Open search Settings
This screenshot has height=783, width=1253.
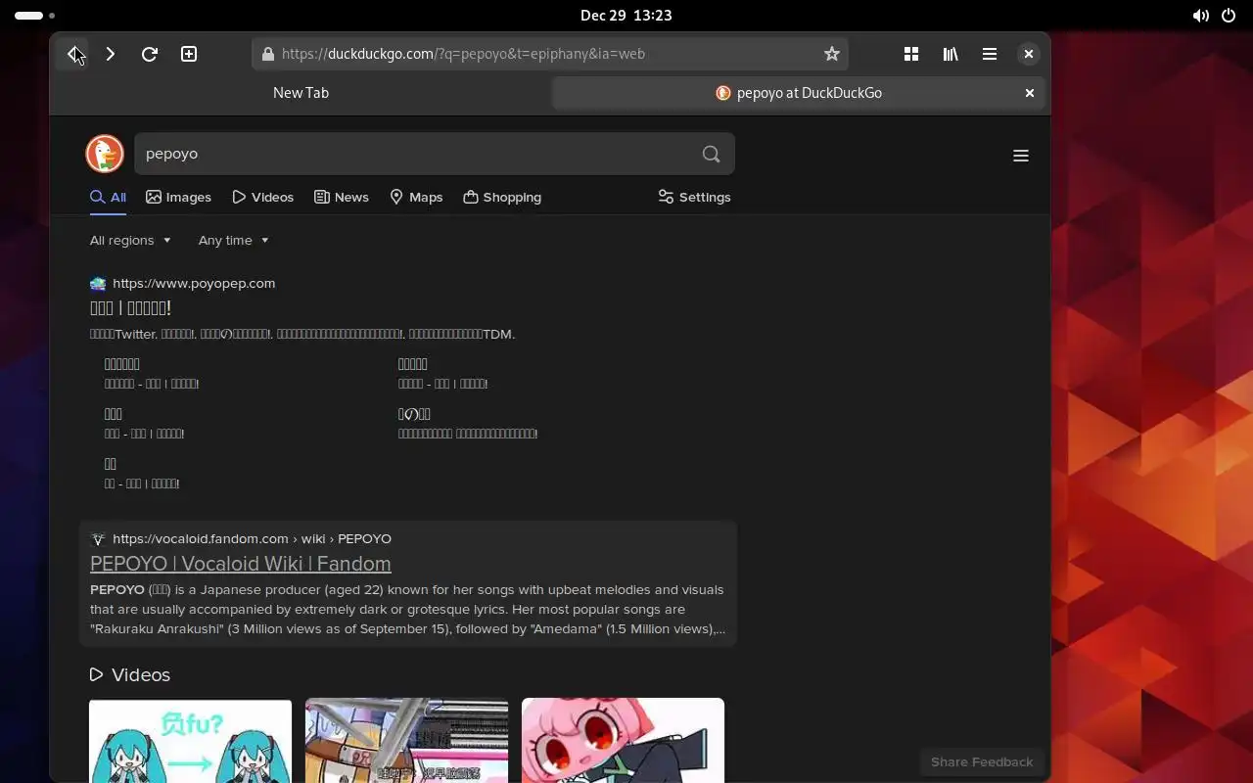pyautogui.click(x=694, y=197)
